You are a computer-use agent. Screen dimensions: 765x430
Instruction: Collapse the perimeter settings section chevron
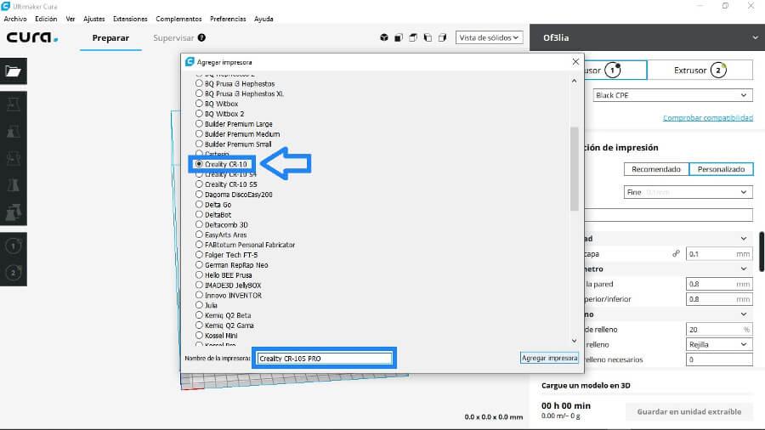pyautogui.click(x=744, y=269)
